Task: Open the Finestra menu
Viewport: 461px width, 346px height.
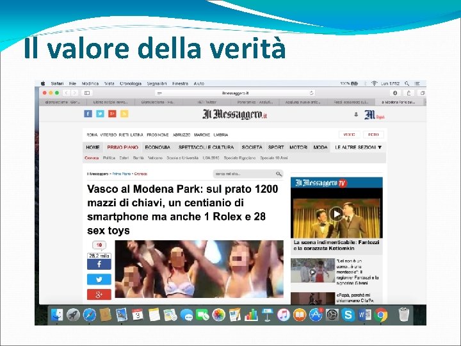Action: click(x=180, y=83)
